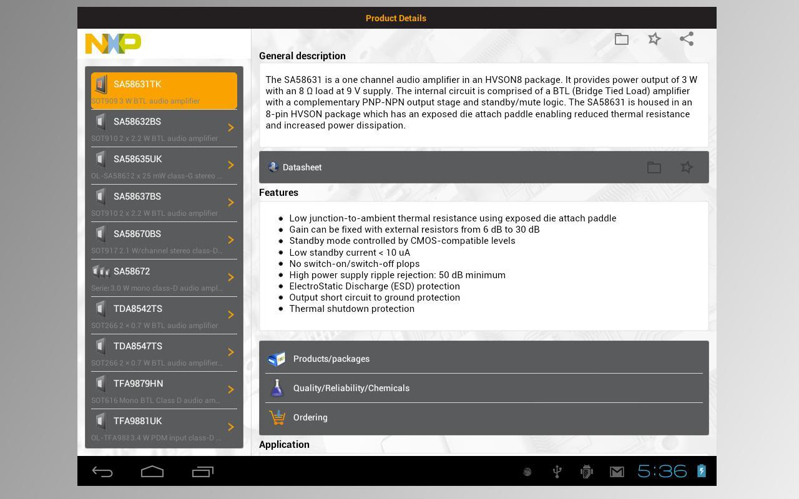
Task: Tap Android back button
Action: [x=102, y=472]
